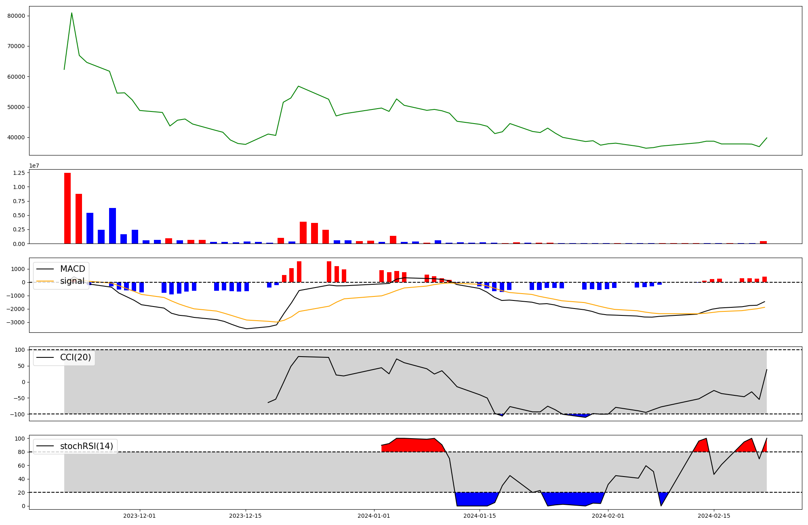Viewport: 808px width, 525px height.
Task: Click the 2023-12-15 date axis label
Action: tap(245, 516)
